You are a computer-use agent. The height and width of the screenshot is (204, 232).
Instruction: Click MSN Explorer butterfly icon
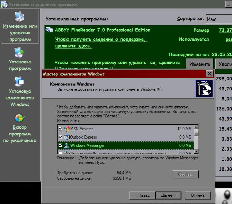point(67,129)
